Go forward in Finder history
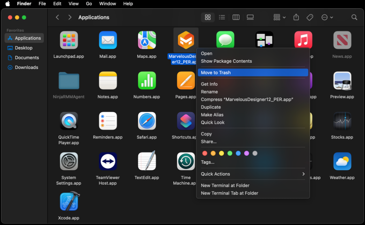365x225 pixels. tap(69, 17)
